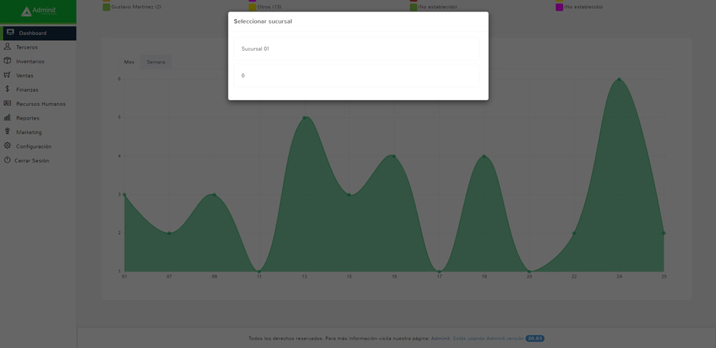
Task: Open the Adminit website link in footer
Action: pos(440,339)
